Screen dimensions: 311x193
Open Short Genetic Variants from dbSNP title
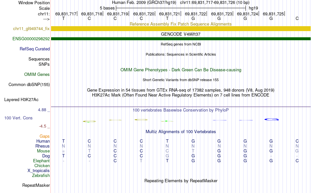click(181, 80)
